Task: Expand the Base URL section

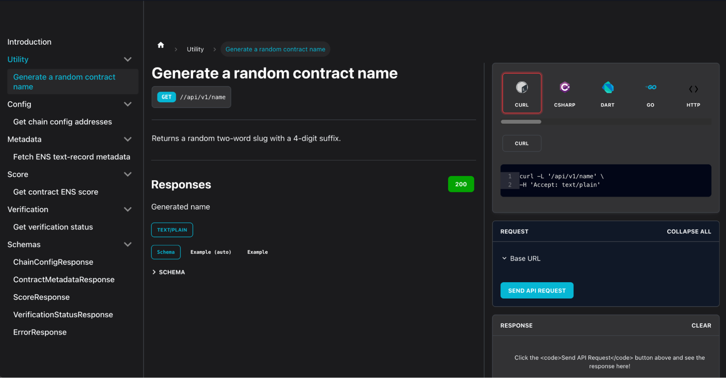Action: click(504, 258)
